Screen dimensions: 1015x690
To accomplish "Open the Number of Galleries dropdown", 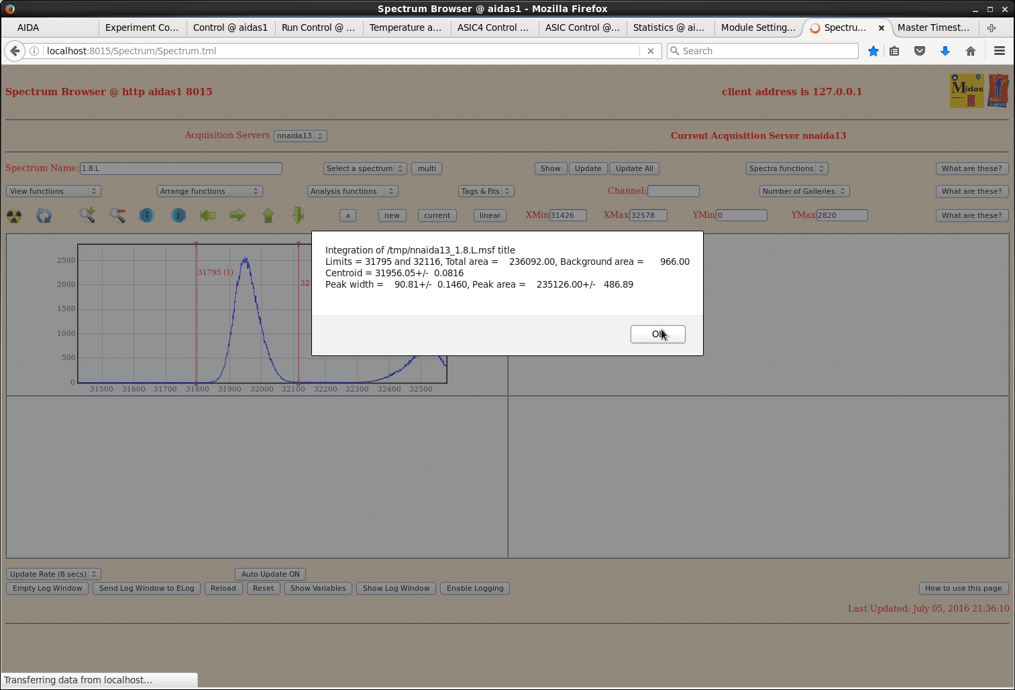I will tap(804, 191).
